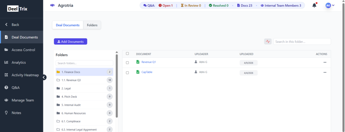Open the Revenue Q1 document
The width and height of the screenshot is (345, 132).
(x=149, y=62)
